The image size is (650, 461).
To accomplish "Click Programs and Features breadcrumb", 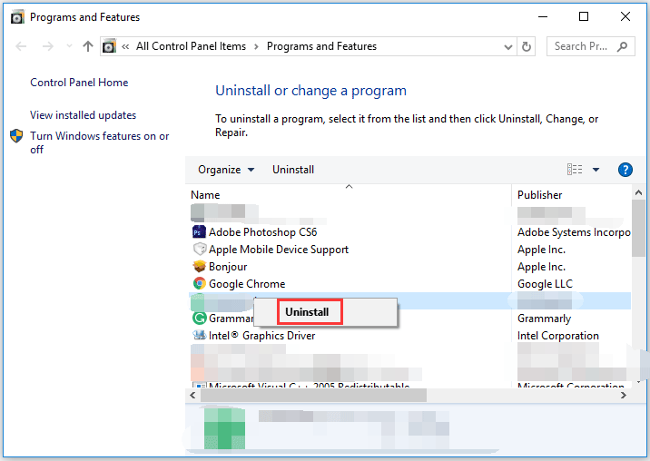I will 321,46.
